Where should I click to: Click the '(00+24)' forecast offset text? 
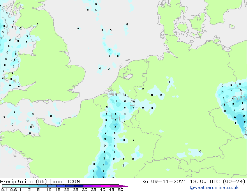tap(234, 182)
